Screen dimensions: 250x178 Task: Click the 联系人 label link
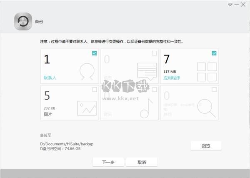coord(50,78)
